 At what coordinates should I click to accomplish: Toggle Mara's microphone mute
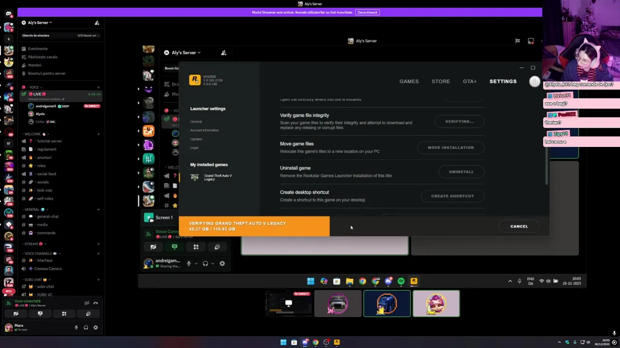76,327
